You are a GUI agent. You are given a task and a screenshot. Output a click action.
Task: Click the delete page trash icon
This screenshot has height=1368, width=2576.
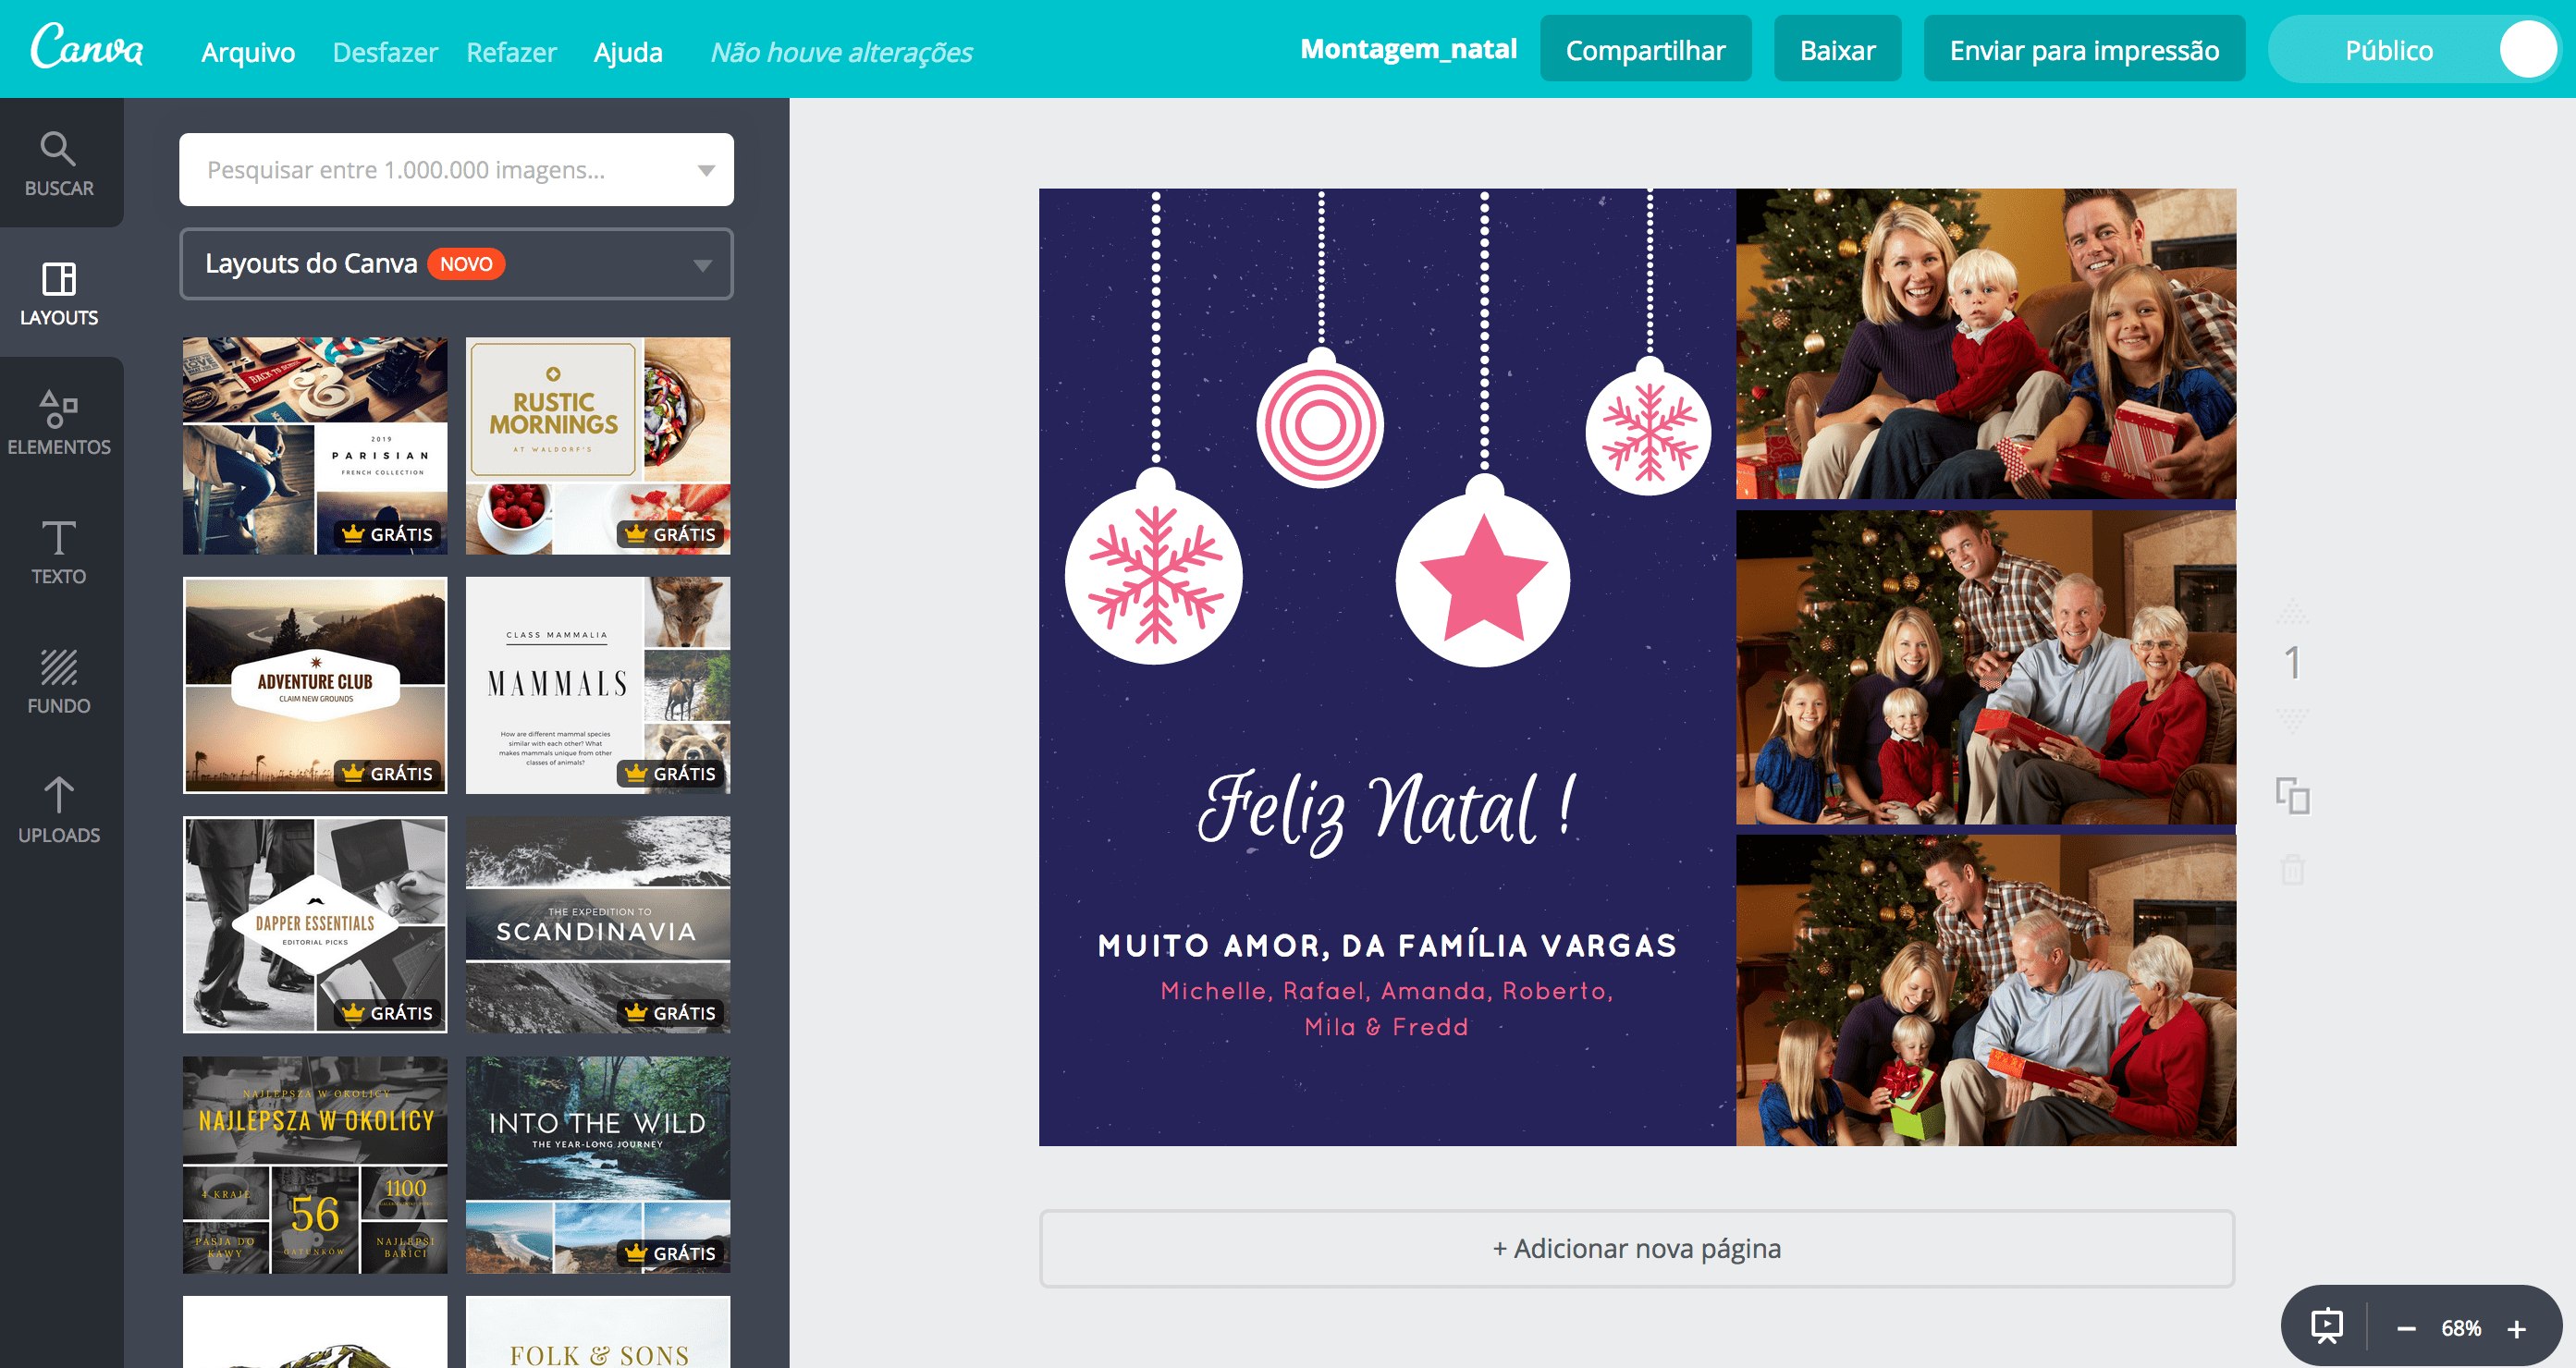pos(2293,868)
